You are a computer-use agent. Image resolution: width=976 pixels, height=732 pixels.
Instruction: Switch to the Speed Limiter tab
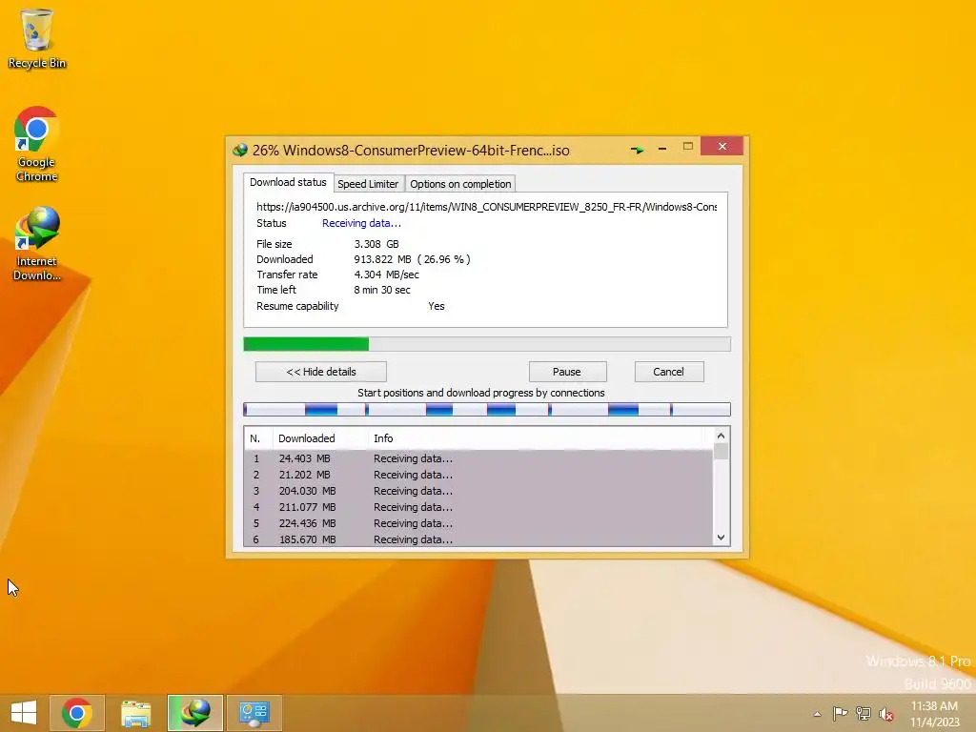click(368, 184)
